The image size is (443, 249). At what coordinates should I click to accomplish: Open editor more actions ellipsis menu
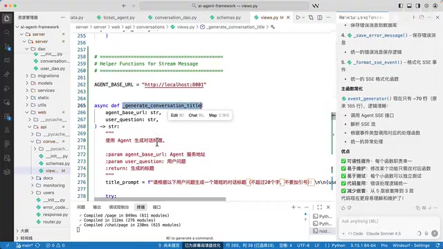pos(328,17)
